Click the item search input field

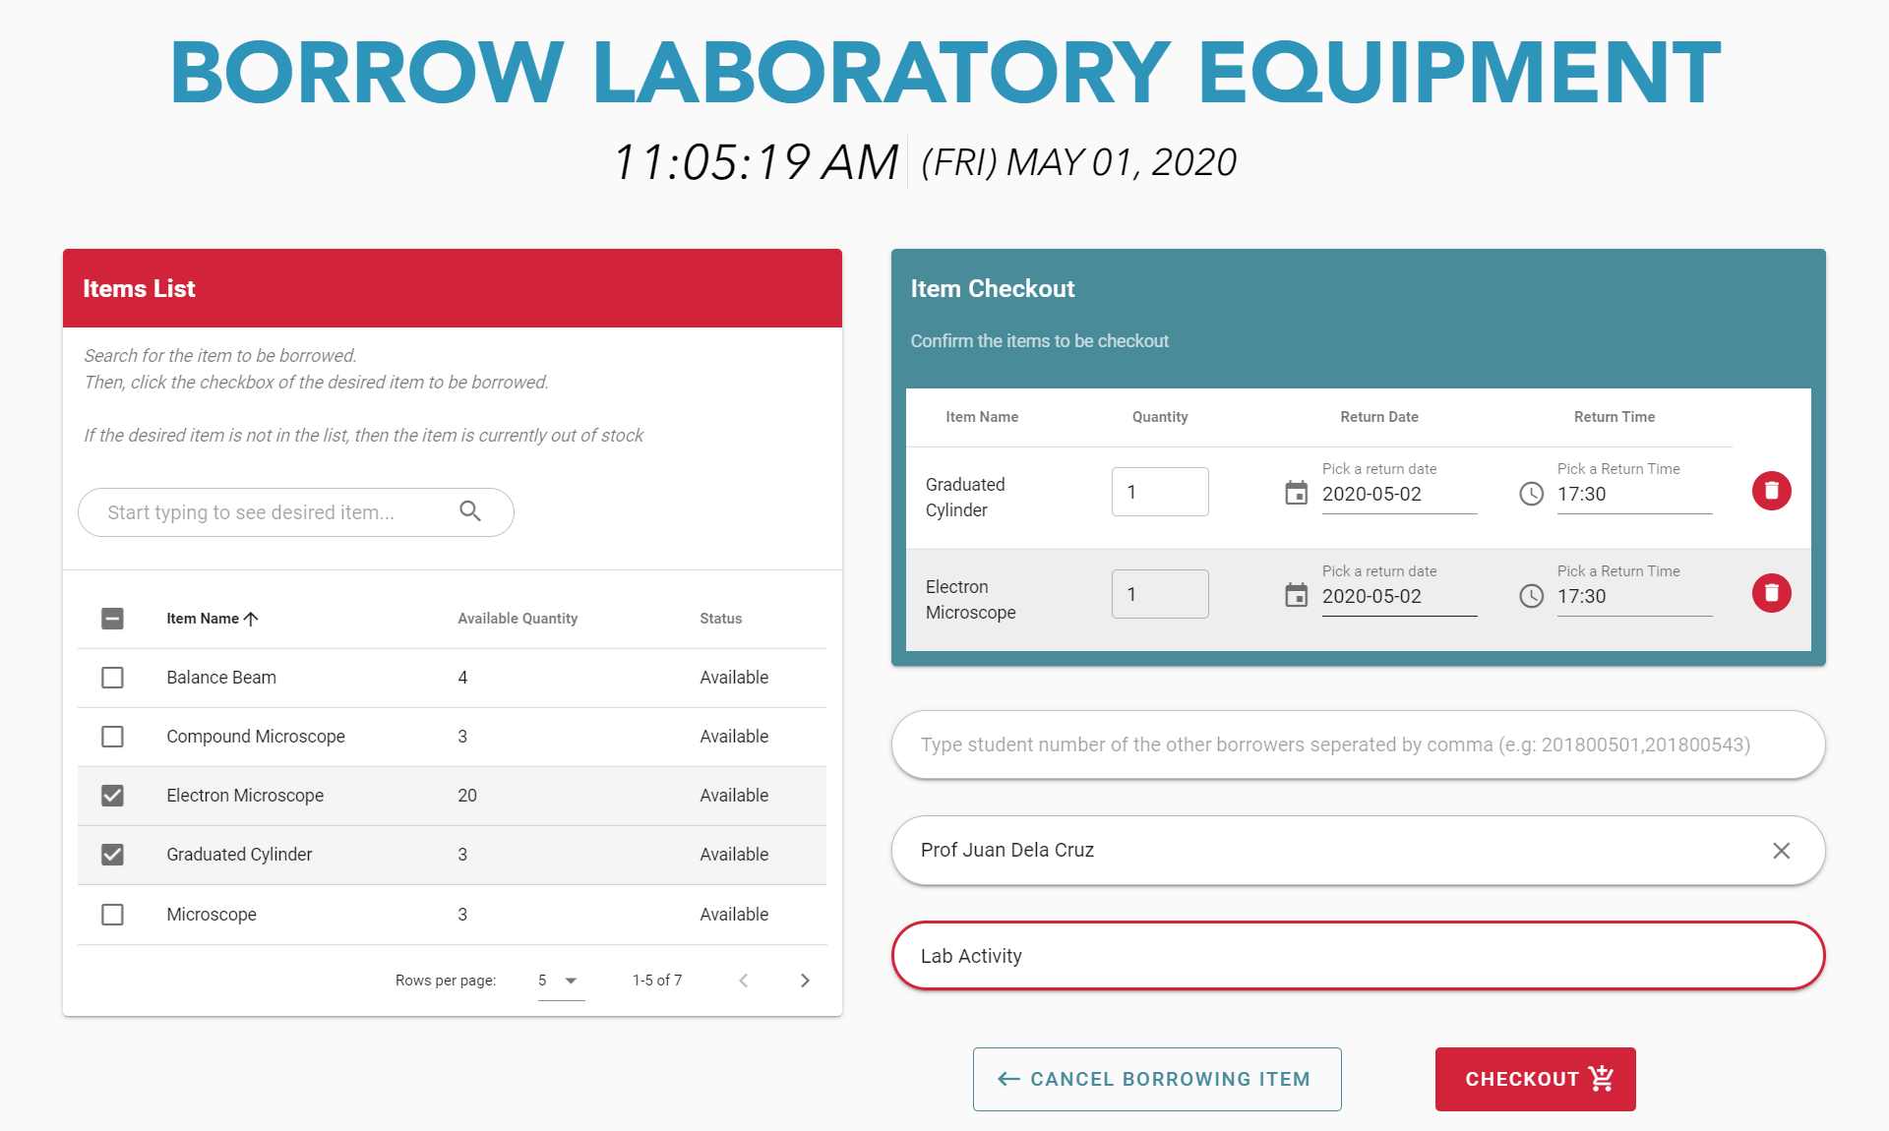coord(266,512)
